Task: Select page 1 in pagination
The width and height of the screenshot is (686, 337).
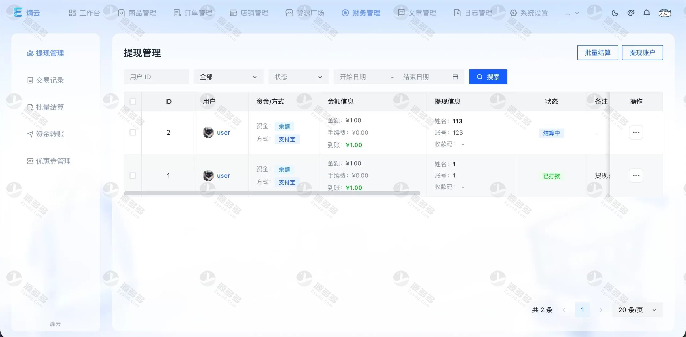Action: [582, 310]
